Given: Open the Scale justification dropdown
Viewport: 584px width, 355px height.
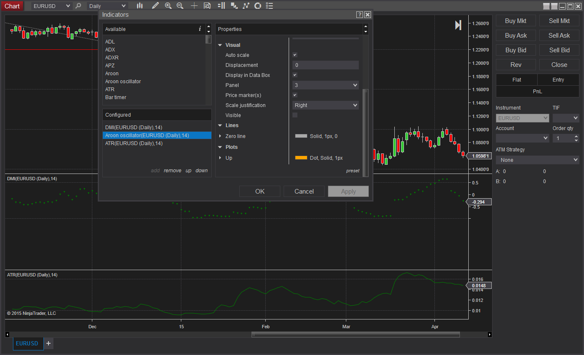Looking at the screenshot, I should (x=325, y=105).
